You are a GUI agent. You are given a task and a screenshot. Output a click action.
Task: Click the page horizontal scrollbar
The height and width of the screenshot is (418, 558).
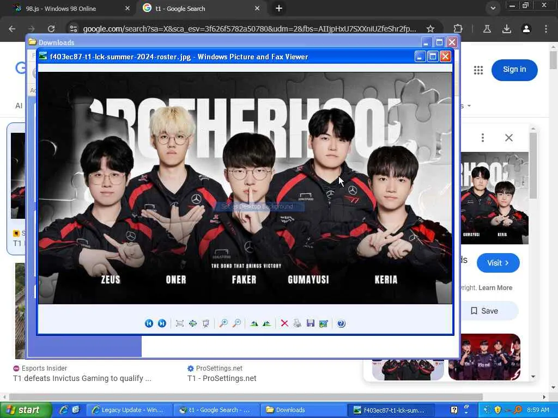click(x=246, y=397)
